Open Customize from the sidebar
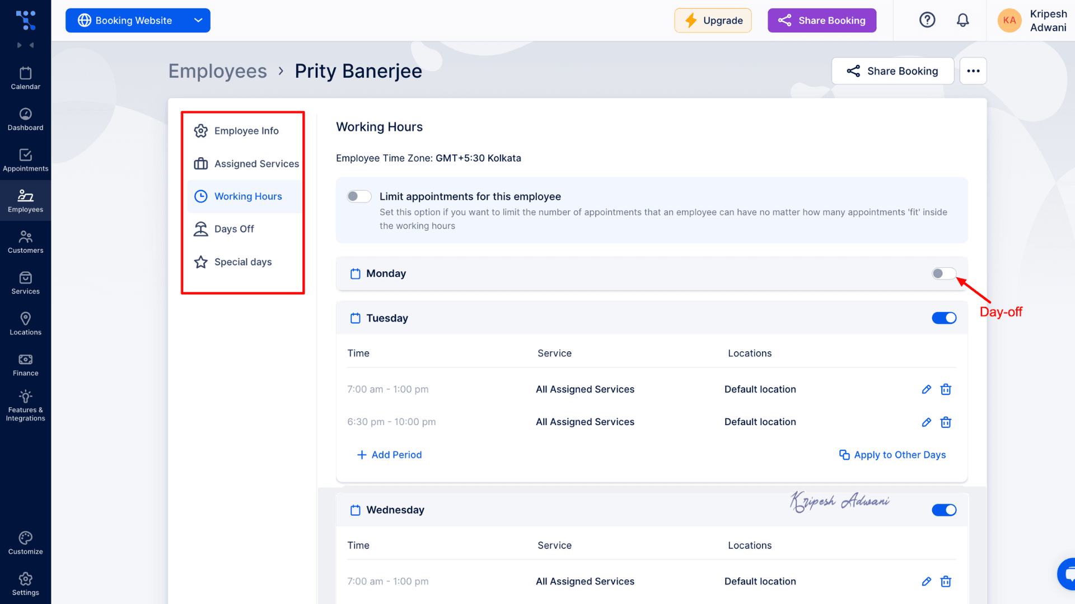Screen dimensions: 1075x604 point(25,542)
